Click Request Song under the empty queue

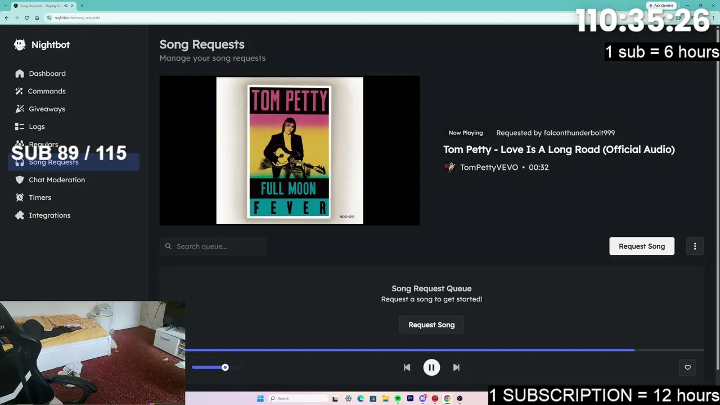(x=431, y=325)
